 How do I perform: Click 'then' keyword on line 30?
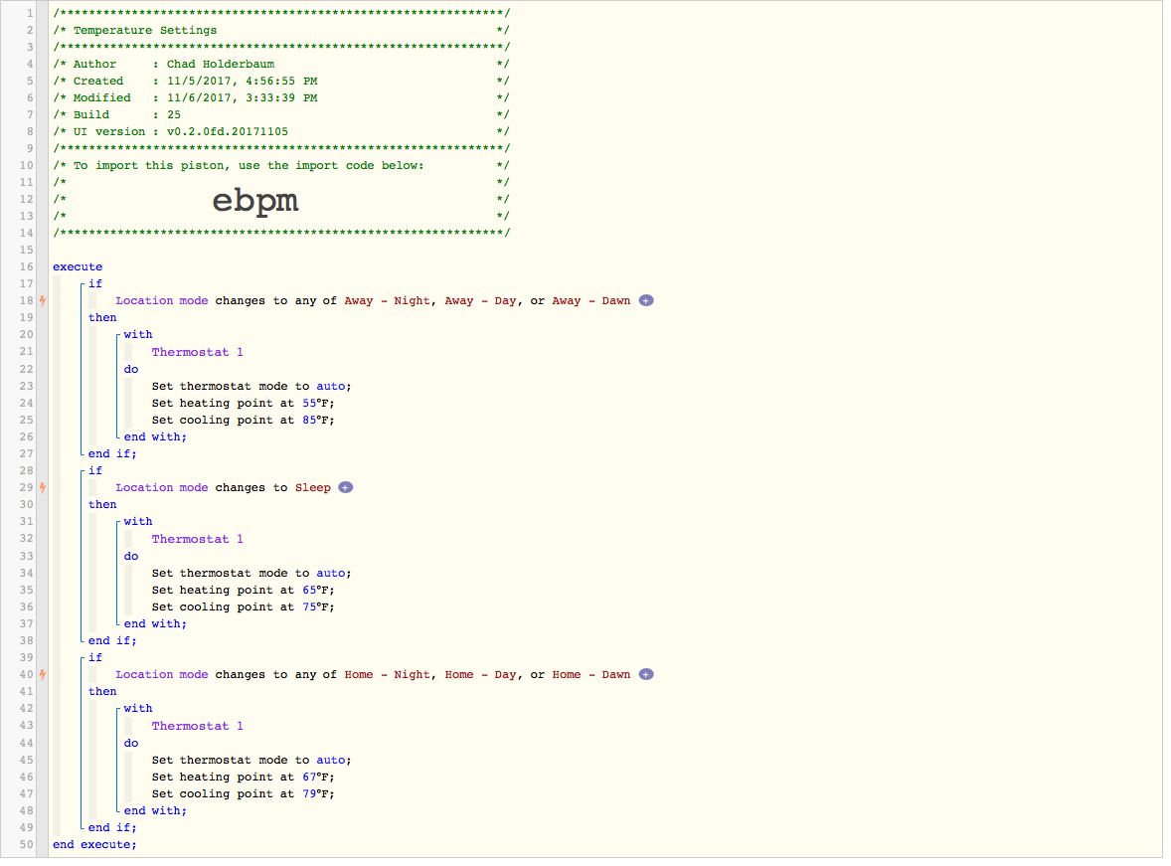click(x=102, y=504)
